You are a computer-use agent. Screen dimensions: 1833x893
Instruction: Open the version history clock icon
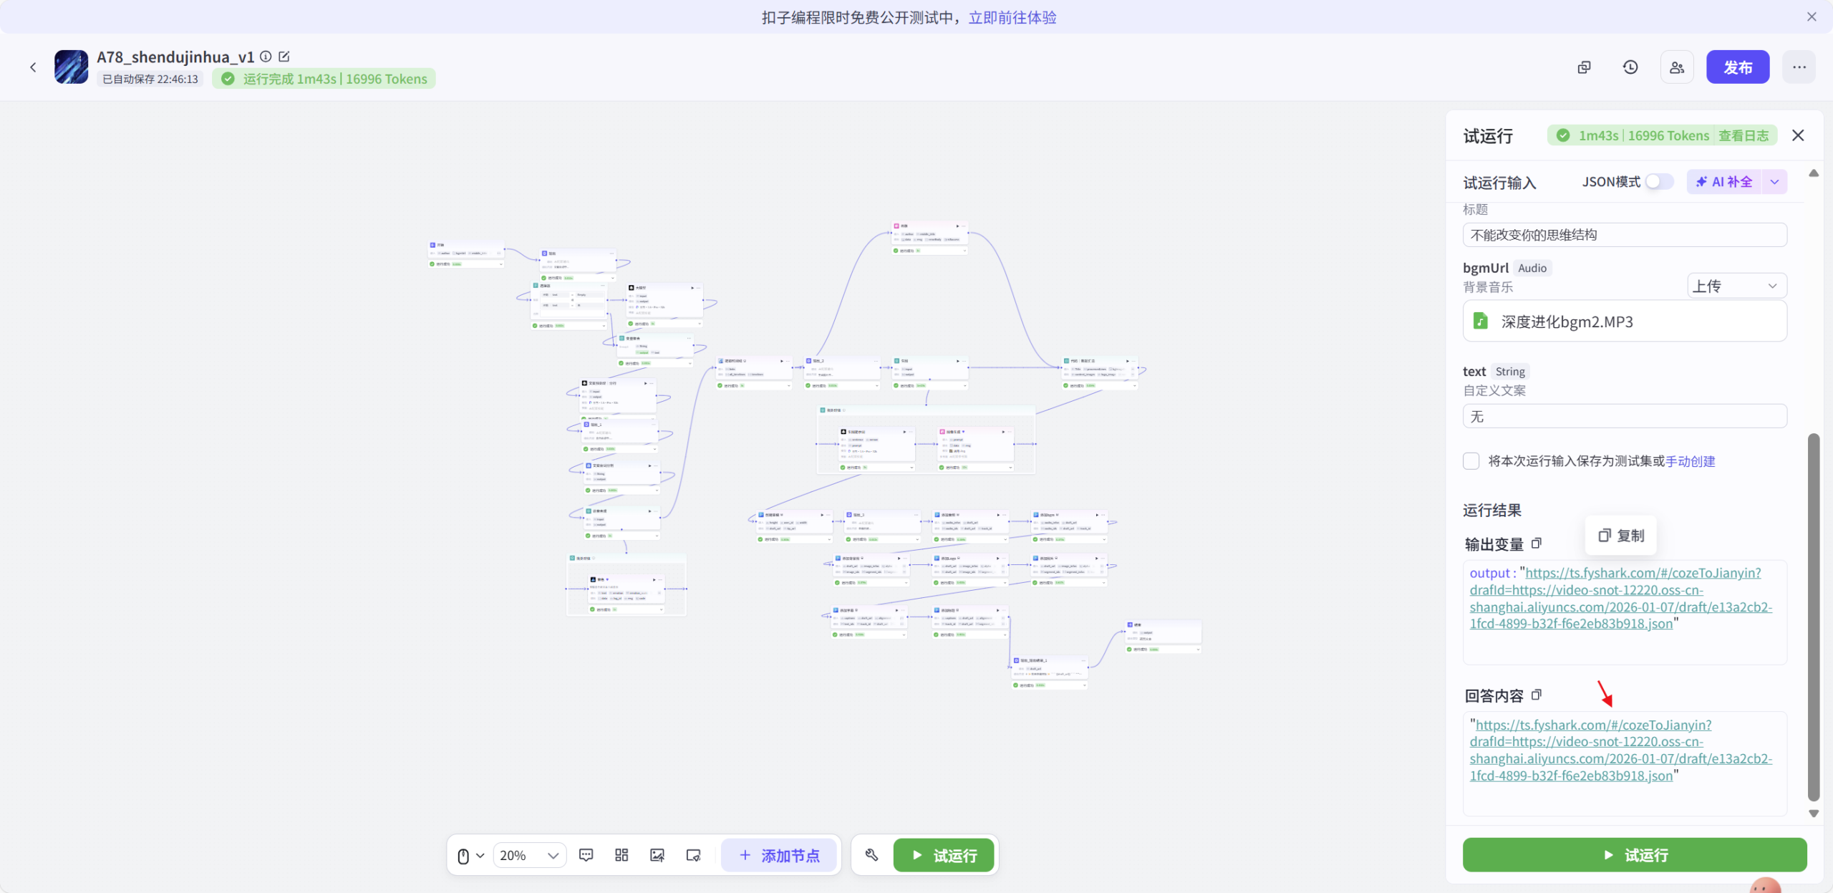(x=1630, y=67)
